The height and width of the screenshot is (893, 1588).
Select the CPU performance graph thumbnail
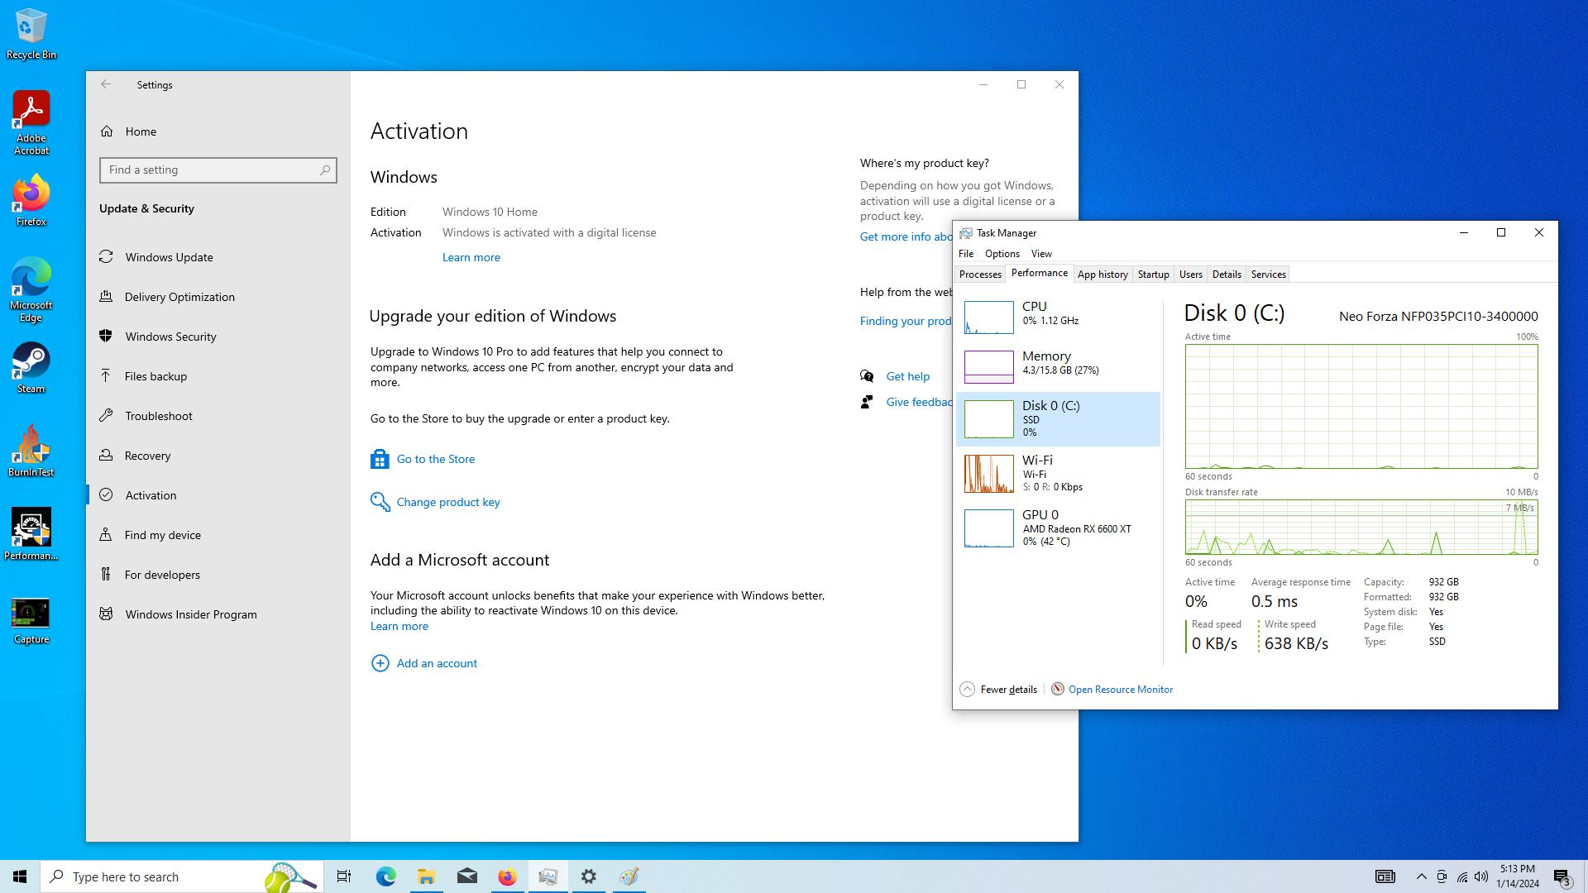(988, 318)
